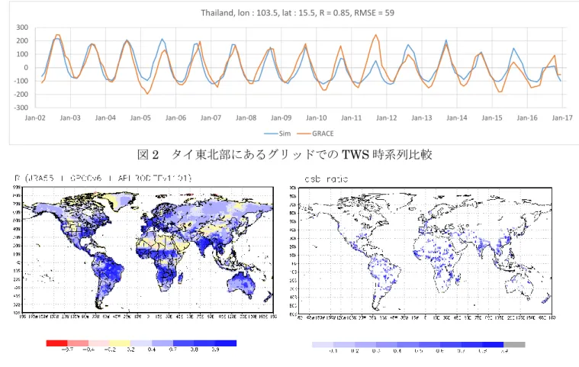Click the global correlation R map
This screenshot has width=579, height=367.
(x=148, y=249)
